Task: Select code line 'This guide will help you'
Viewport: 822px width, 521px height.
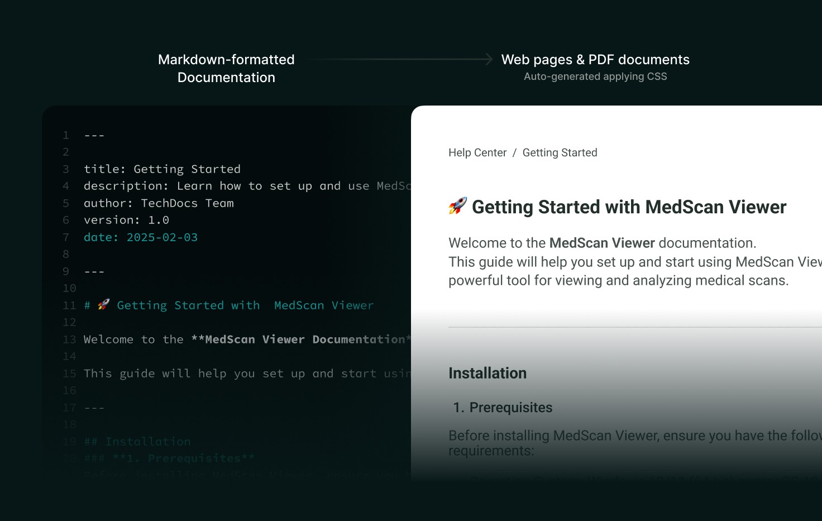Action: click(x=247, y=374)
